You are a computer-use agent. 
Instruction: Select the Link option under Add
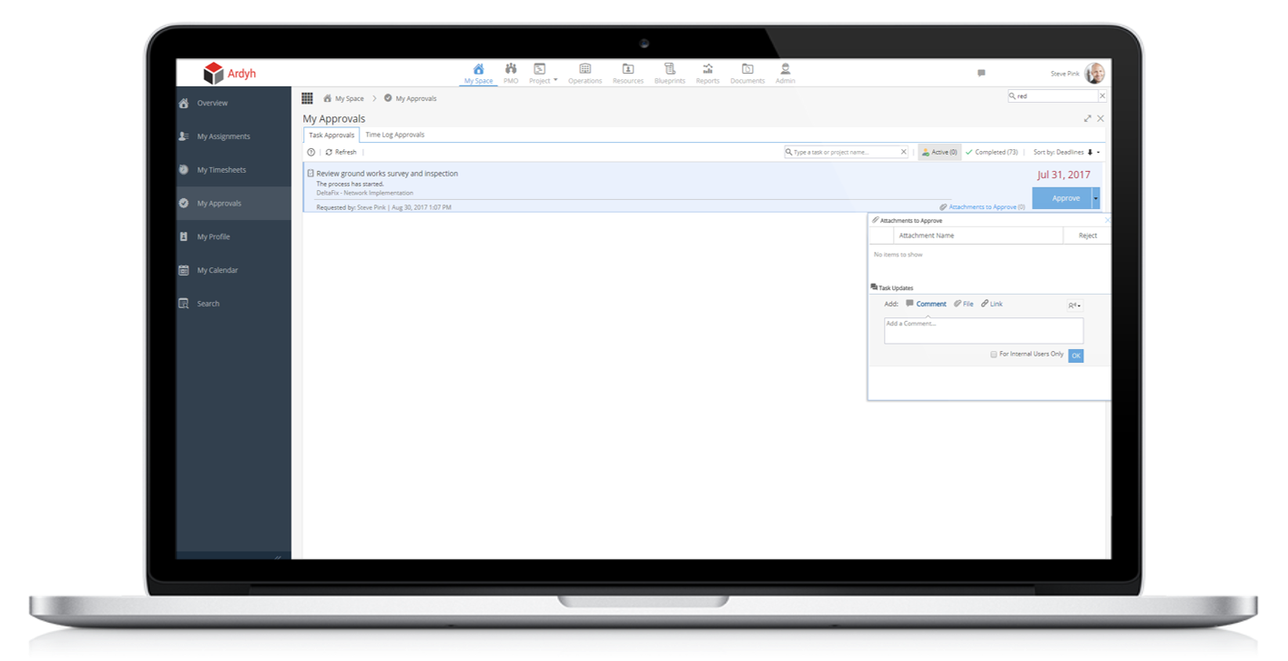tap(992, 304)
